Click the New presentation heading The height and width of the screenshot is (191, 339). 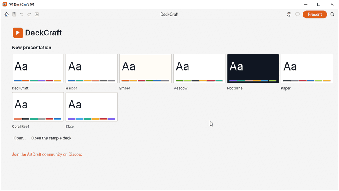(x=31, y=48)
